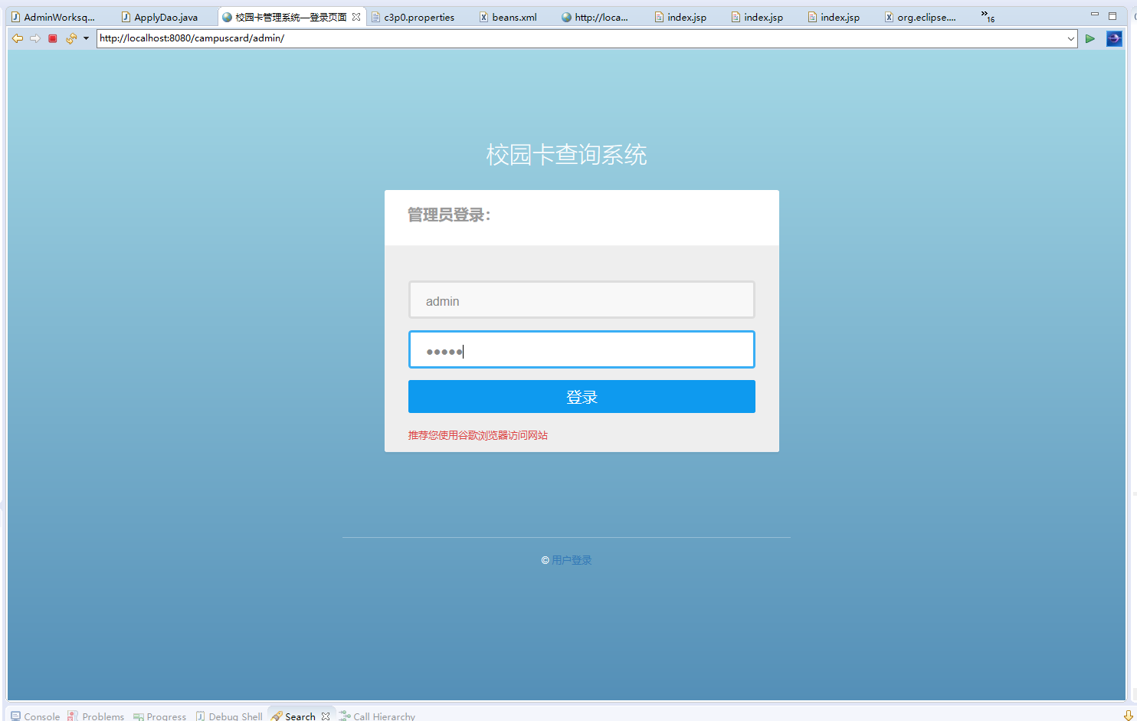Viewport: 1137px width, 721px height.
Task: Open the 用户登录 user login link
Action: [x=572, y=559]
